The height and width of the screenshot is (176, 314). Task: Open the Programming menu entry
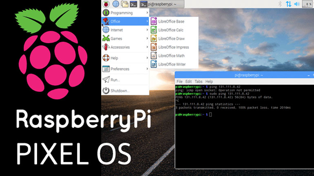(x=125, y=13)
